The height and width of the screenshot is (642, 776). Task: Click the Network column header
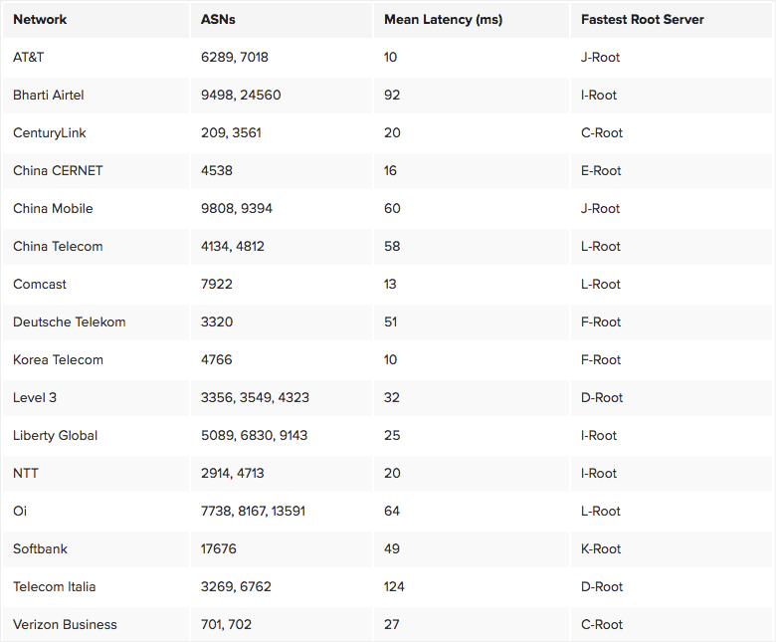[41, 20]
